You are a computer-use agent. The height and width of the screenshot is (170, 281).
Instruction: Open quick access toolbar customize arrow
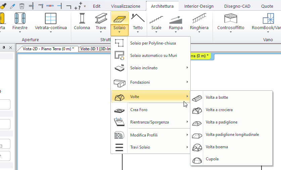(x=85, y=6)
